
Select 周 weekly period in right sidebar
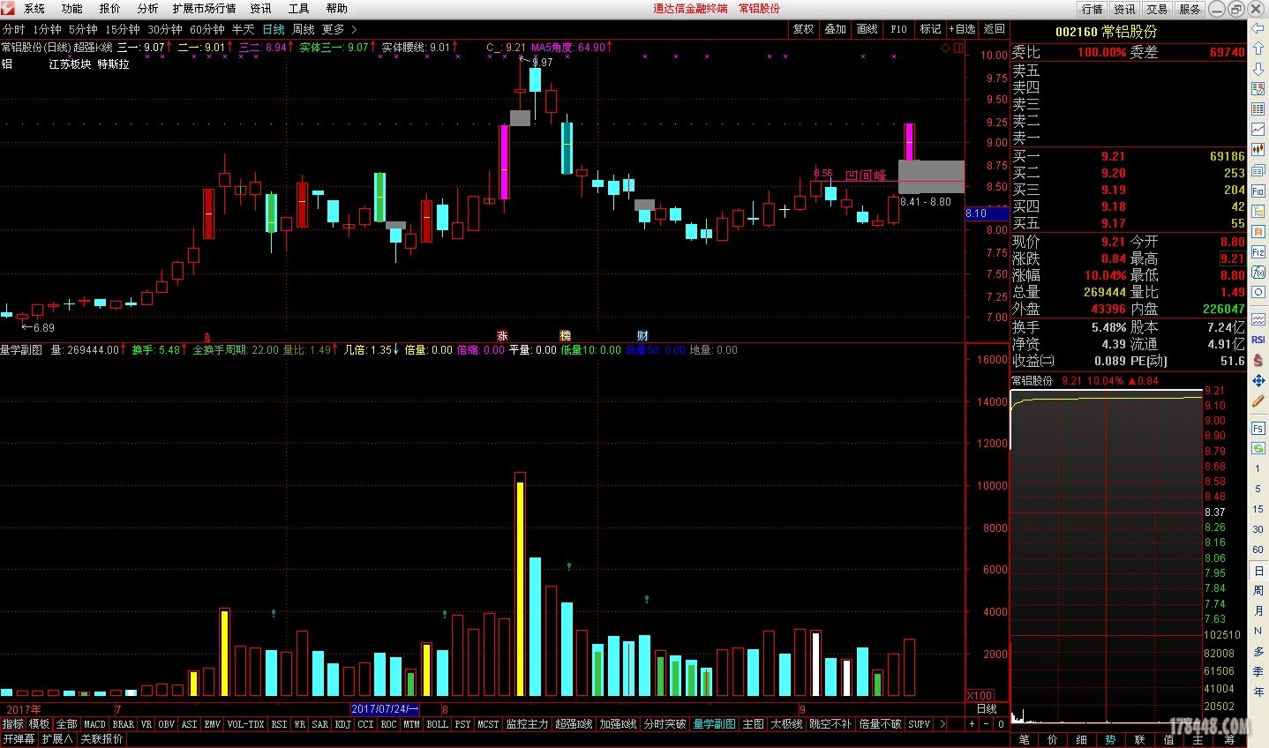tap(1258, 590)
